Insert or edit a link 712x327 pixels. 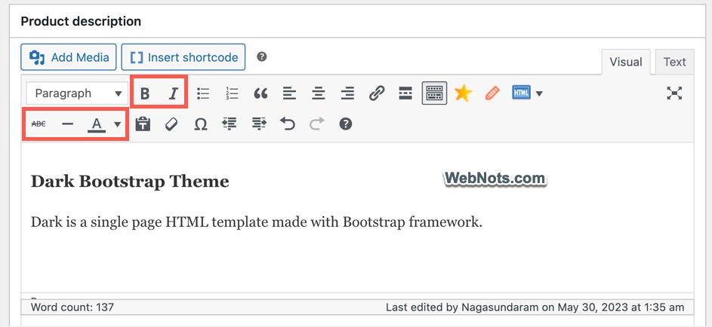(x=377, y=93)
